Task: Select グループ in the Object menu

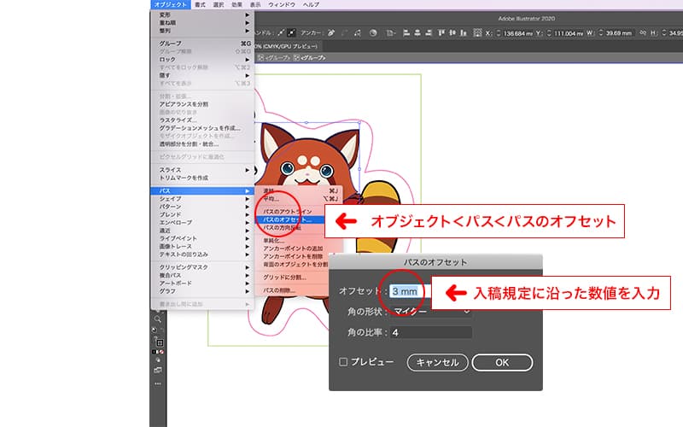Action: click(201, 44)
